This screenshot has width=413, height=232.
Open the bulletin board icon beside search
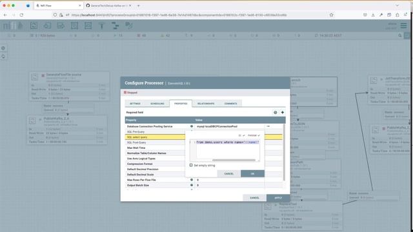407,35
